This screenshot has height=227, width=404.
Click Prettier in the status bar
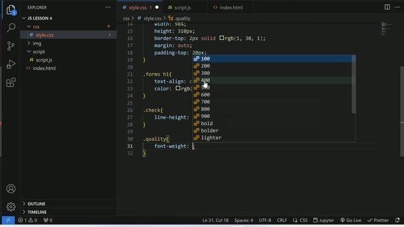click(x=378, y=220)
